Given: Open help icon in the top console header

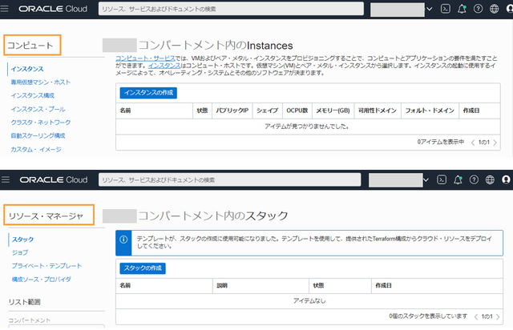Looking at the screenshot, I should click(x=478, y=9).
